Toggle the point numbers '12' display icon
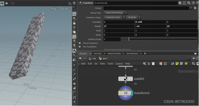 (x=74, y=79)
